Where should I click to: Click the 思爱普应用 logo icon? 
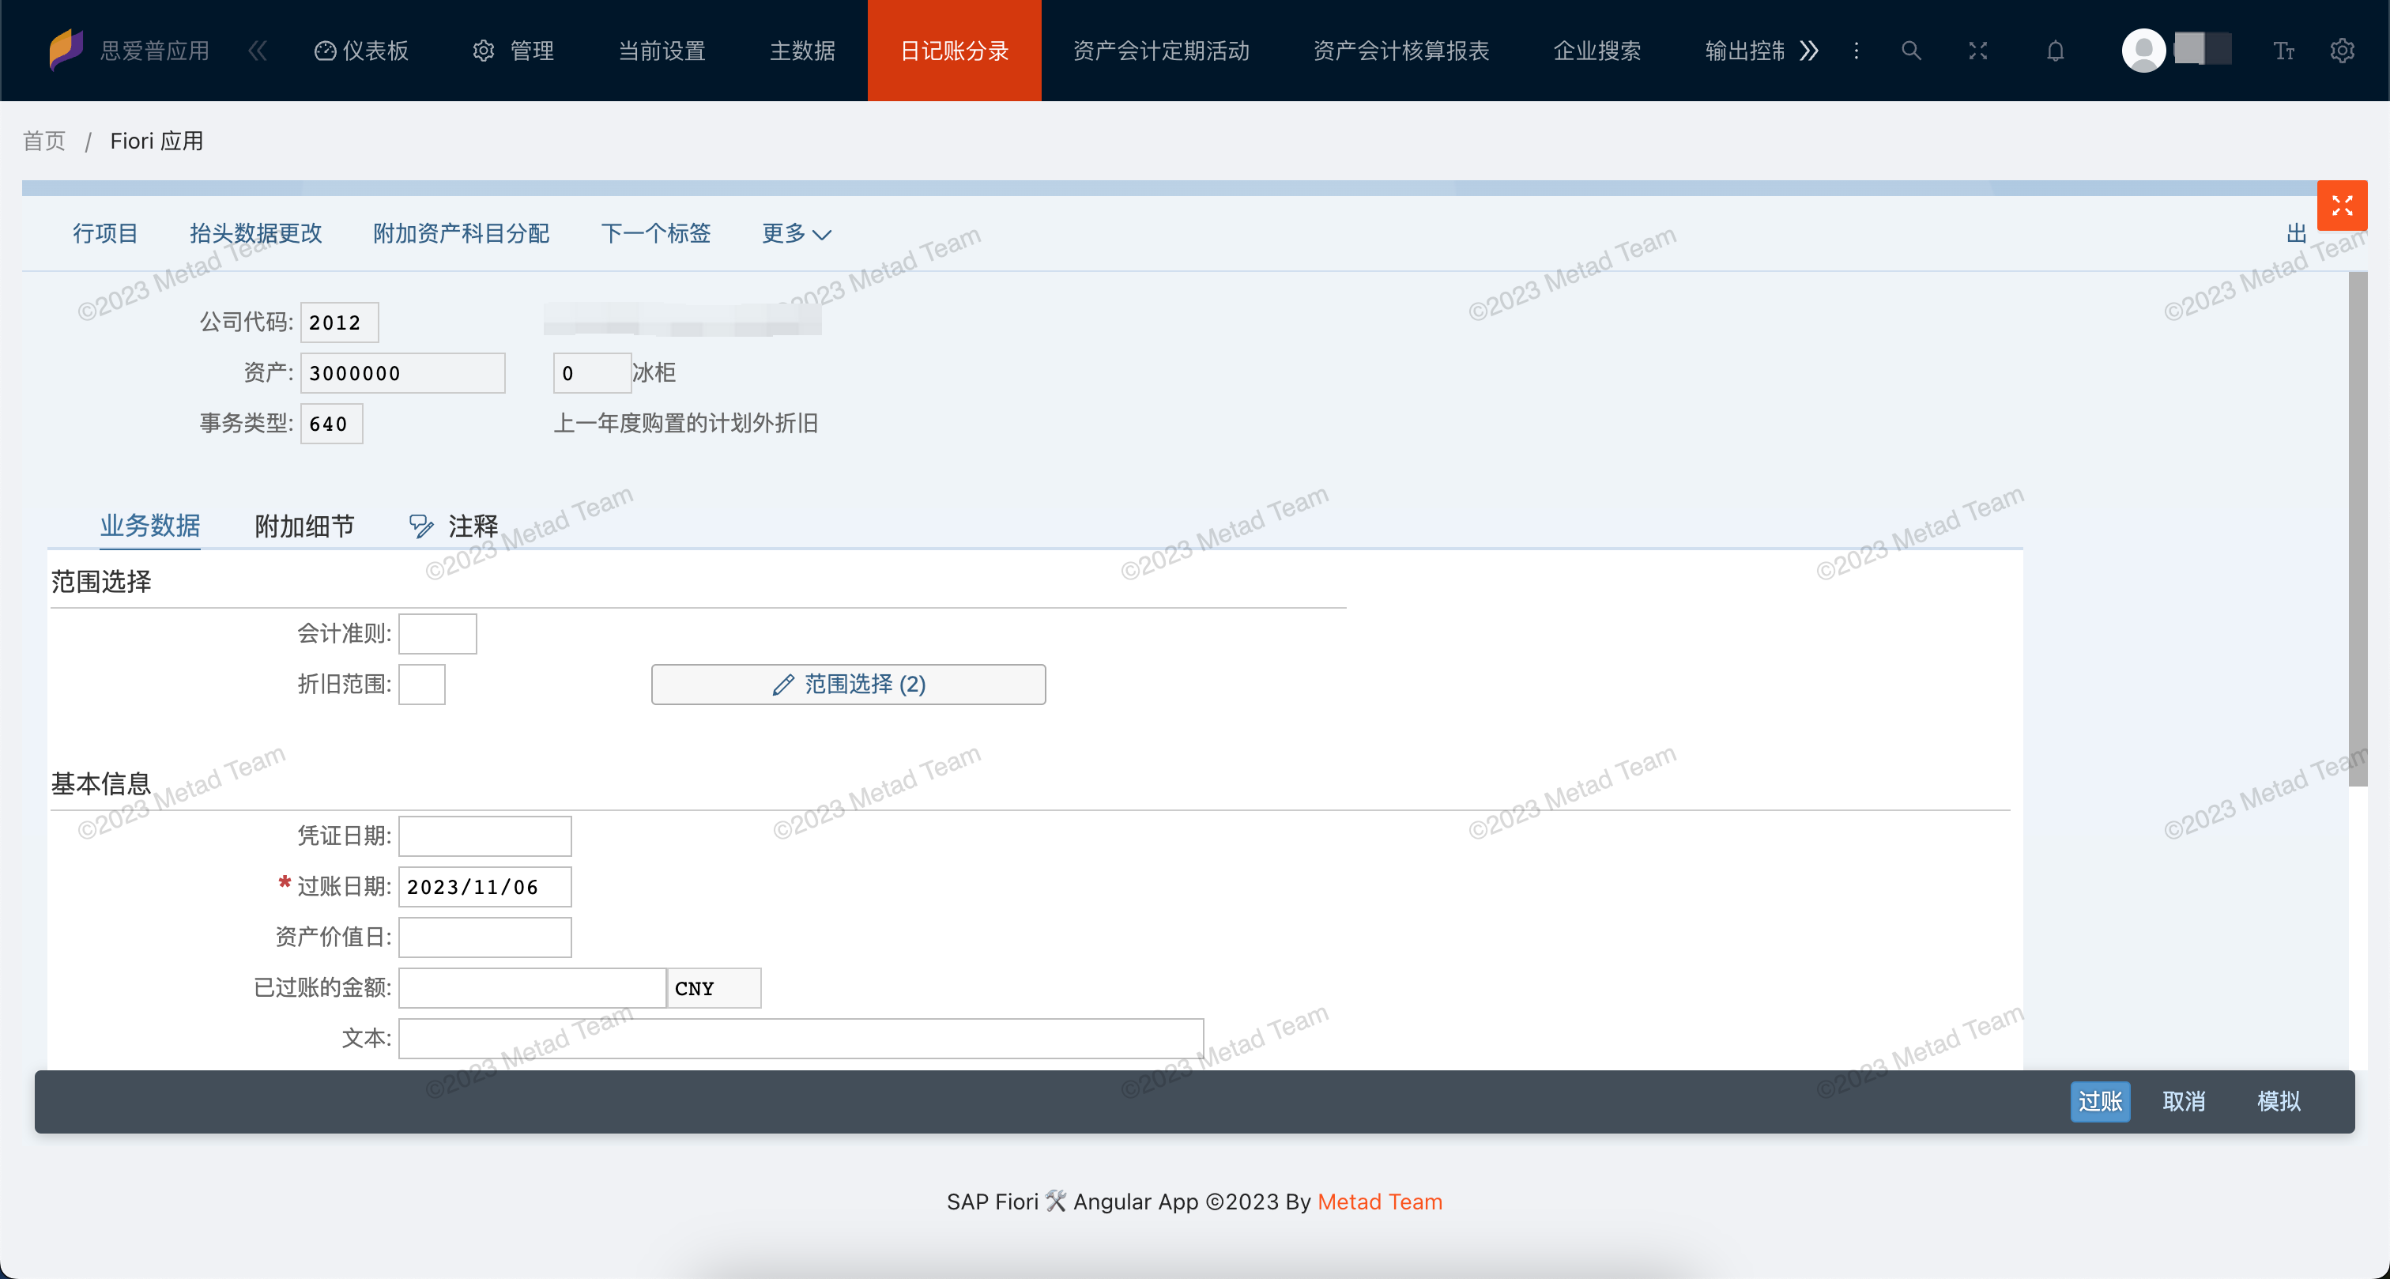66,48
